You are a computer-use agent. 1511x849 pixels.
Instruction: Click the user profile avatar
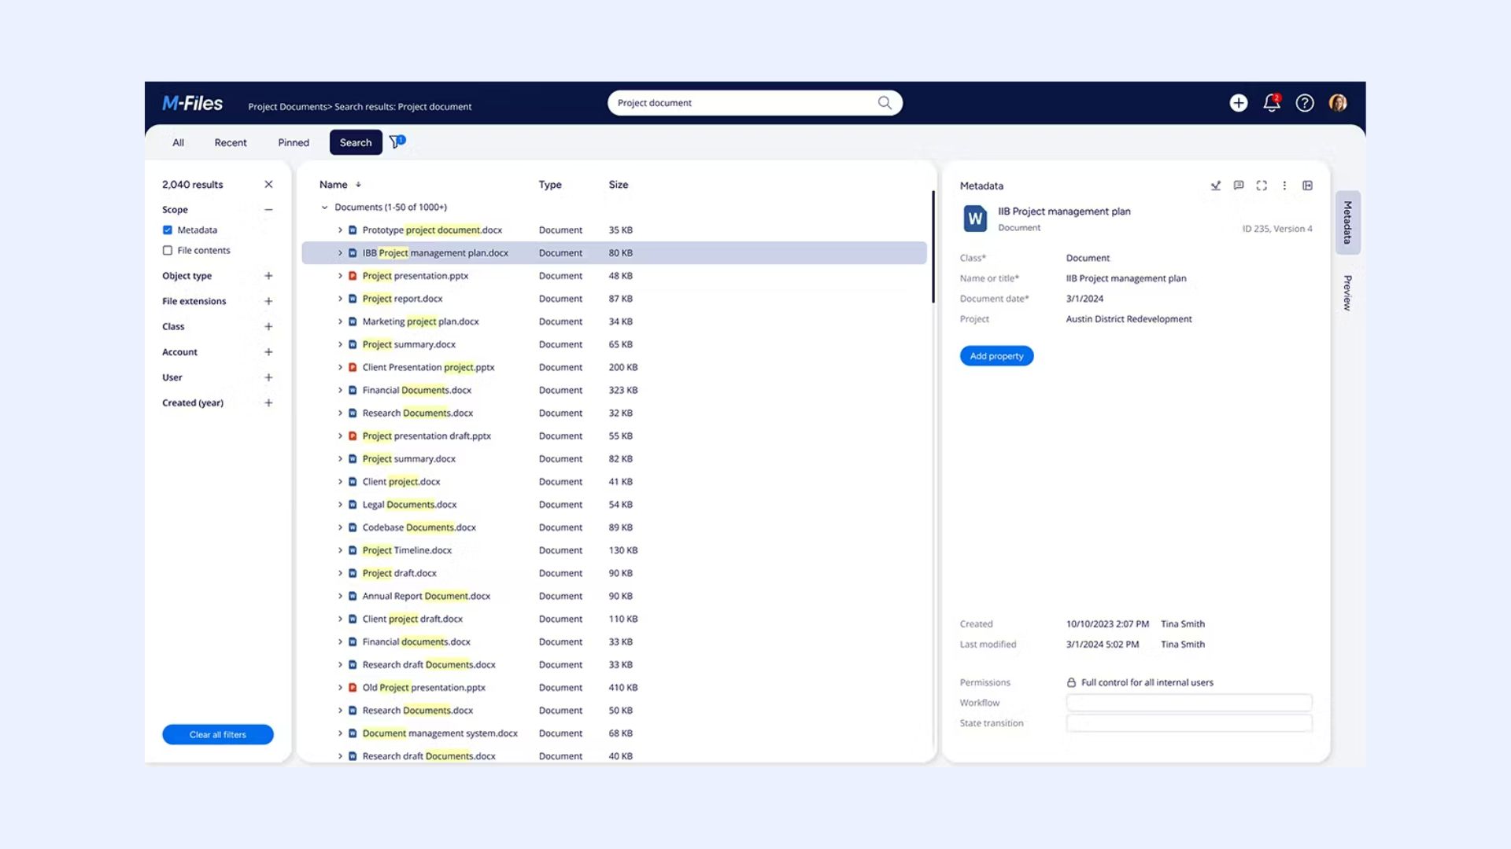pos(1338,103)
